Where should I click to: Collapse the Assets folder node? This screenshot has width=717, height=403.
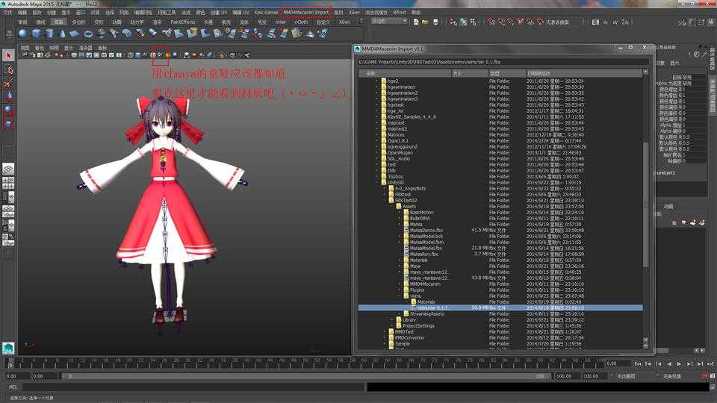pos(392,206)
